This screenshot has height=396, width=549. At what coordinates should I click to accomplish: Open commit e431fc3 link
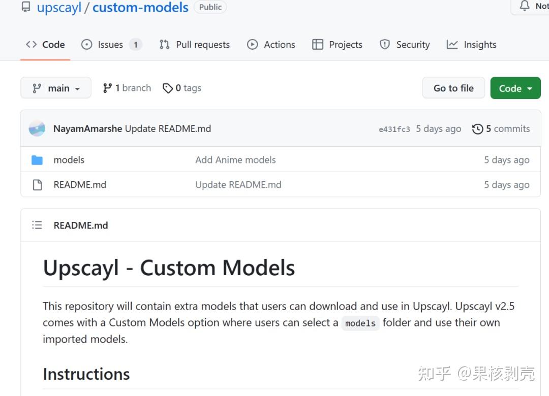tap(394, 128)
